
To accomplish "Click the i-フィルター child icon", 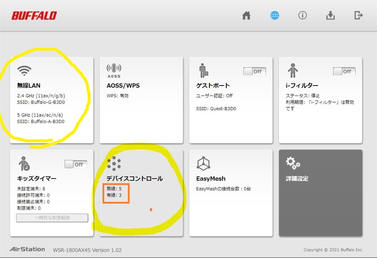I will click(x=293, y=70).
